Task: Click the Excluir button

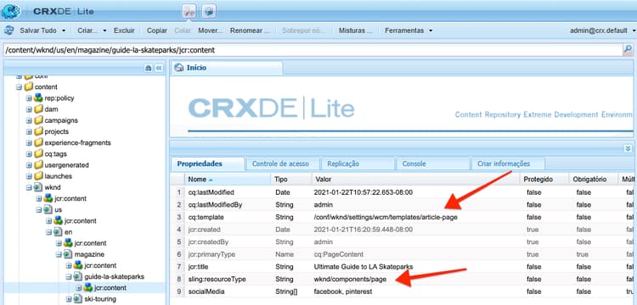Action: [x=124, y=30]
